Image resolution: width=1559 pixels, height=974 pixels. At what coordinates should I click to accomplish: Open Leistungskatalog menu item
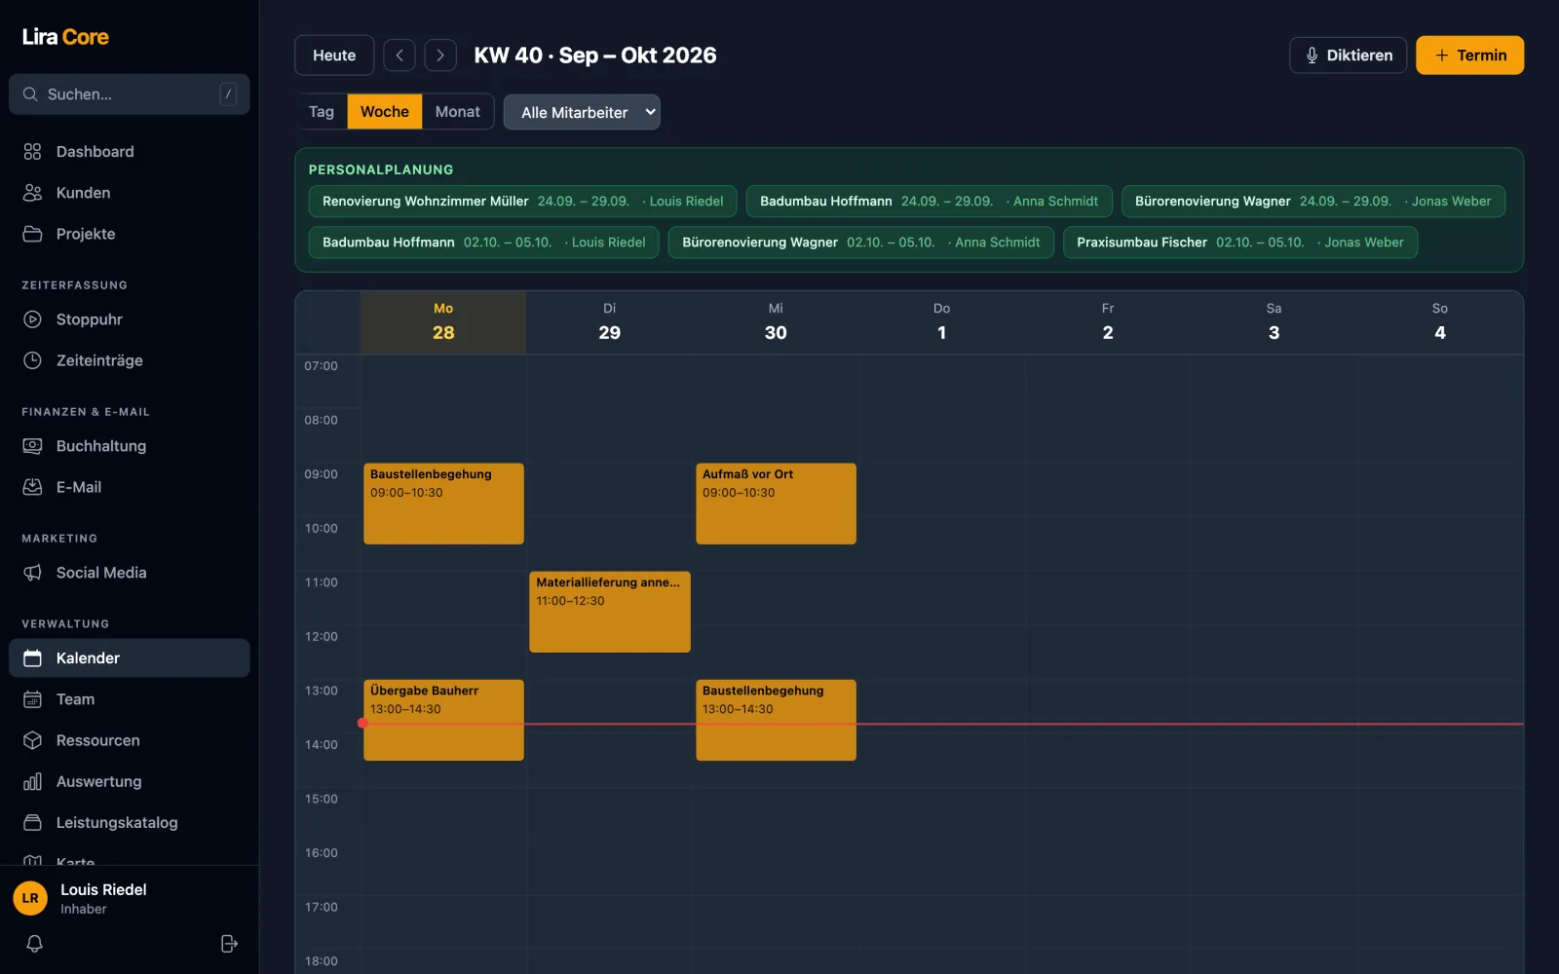130,822
